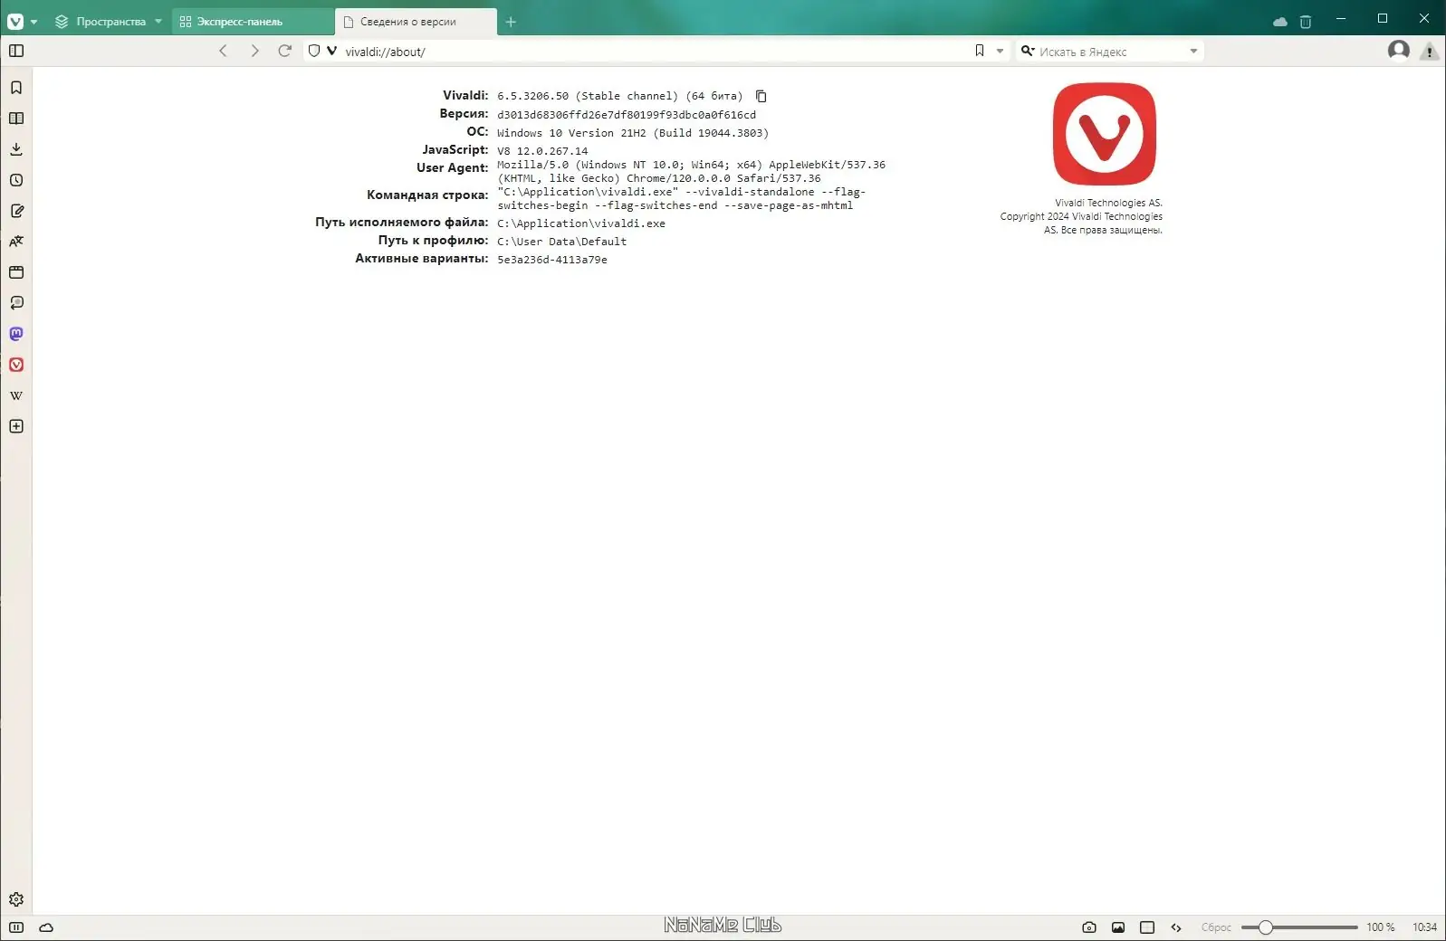The width and height of the screenshot is (1446, 941).
Task: Click the zoom slider handle
Action: 1265,927
